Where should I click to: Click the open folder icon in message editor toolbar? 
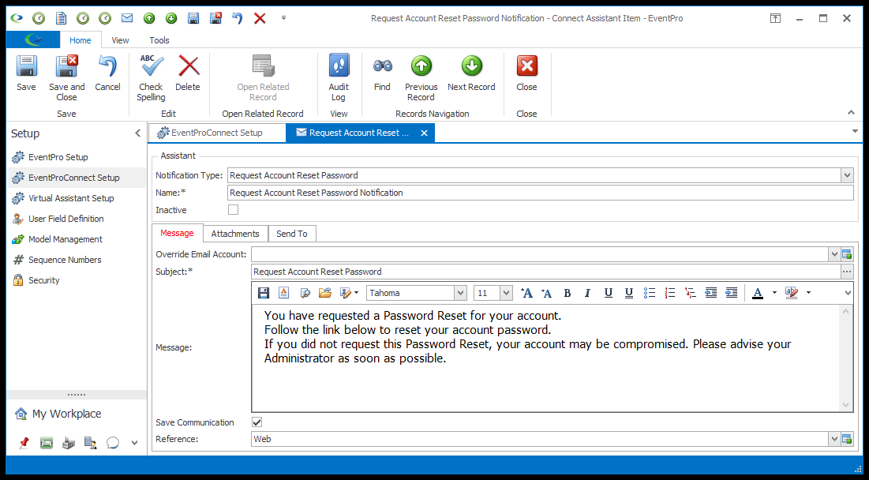pyautogui.click(x=325, y=293)
